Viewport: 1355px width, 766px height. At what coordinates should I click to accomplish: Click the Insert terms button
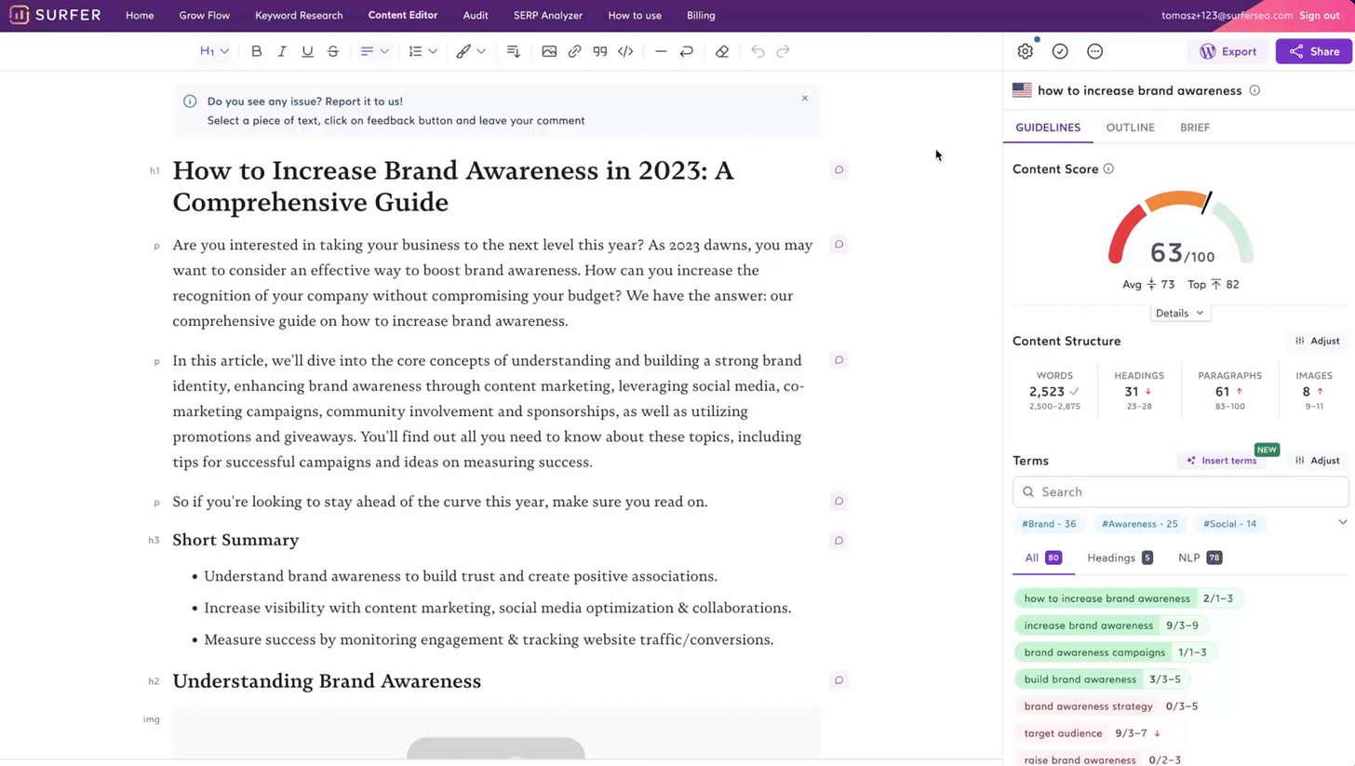click(1221, 460)
